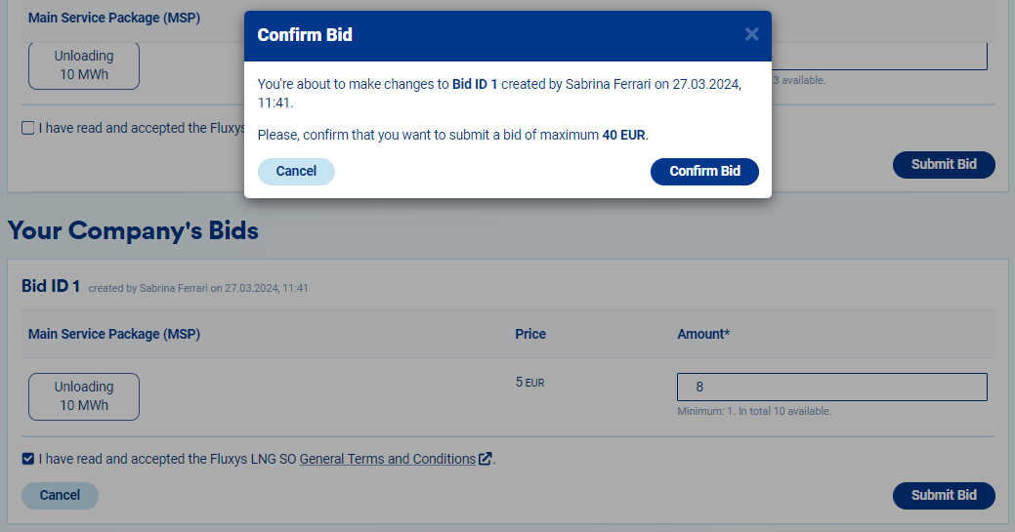The height and width of the screenshot is (532, 1015).
Task: Click Cancel below the Bid ID 1 terms checkbox
Action: click(60, 496)
